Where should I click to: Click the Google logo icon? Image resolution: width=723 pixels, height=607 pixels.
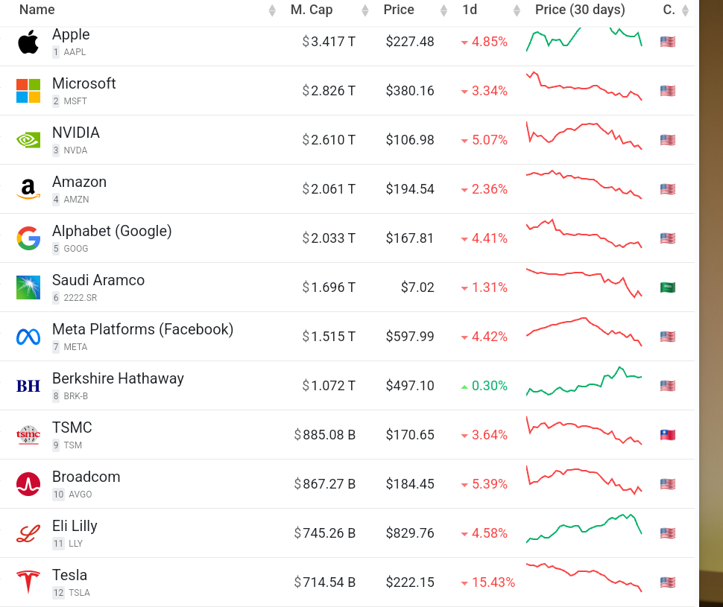[28, 238]
